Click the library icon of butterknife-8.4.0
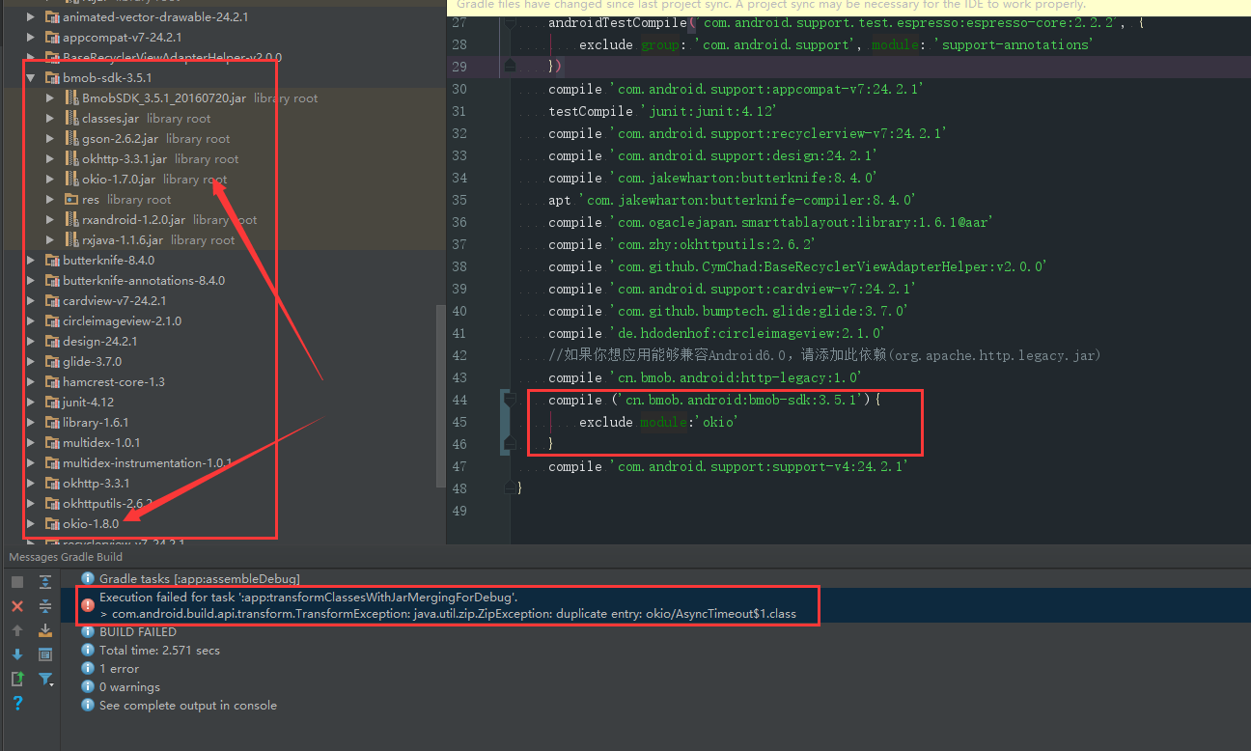 click(52, 261)
